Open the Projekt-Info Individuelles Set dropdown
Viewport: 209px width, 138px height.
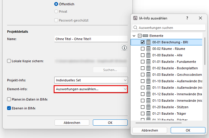tap(91, 80)
